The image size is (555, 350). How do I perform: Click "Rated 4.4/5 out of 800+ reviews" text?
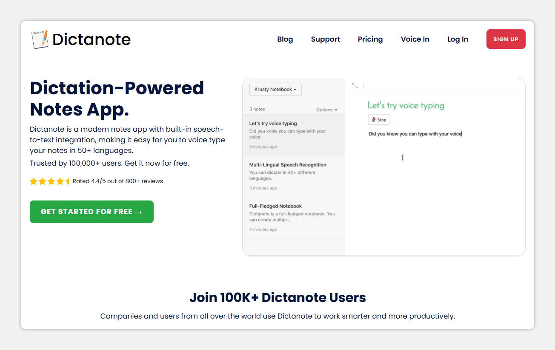(x=118, y=181)
